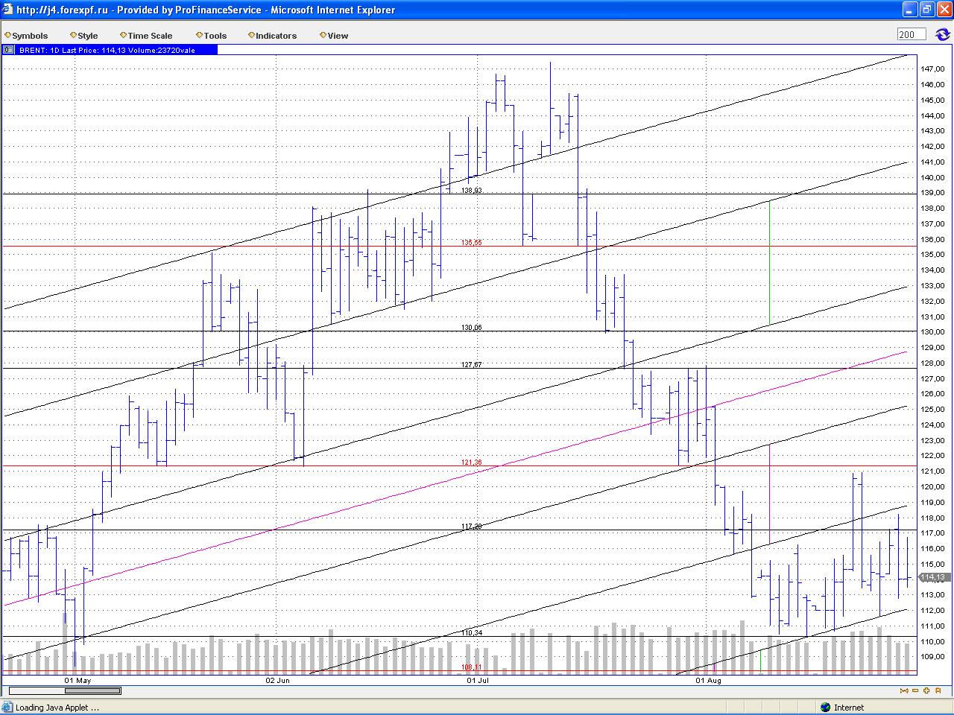The width and height of the screenshot is (954, 715).
Task: Open the Style menu
Action: (84, 35)
